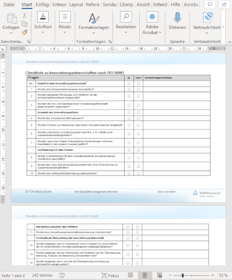Select web layout view icon
This screenshot has height=280, width=232.
coord(159,275)
